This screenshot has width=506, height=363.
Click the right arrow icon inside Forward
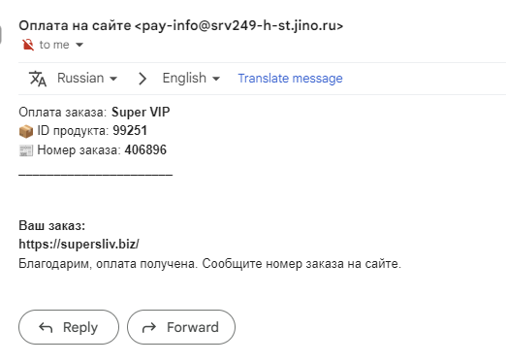149,328
